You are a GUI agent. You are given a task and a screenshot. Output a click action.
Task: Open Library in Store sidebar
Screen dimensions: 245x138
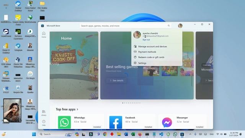[44, 113]
